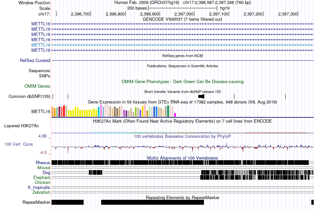
Task: Open the 100 Vert. Cons track label
Action: 19,144
